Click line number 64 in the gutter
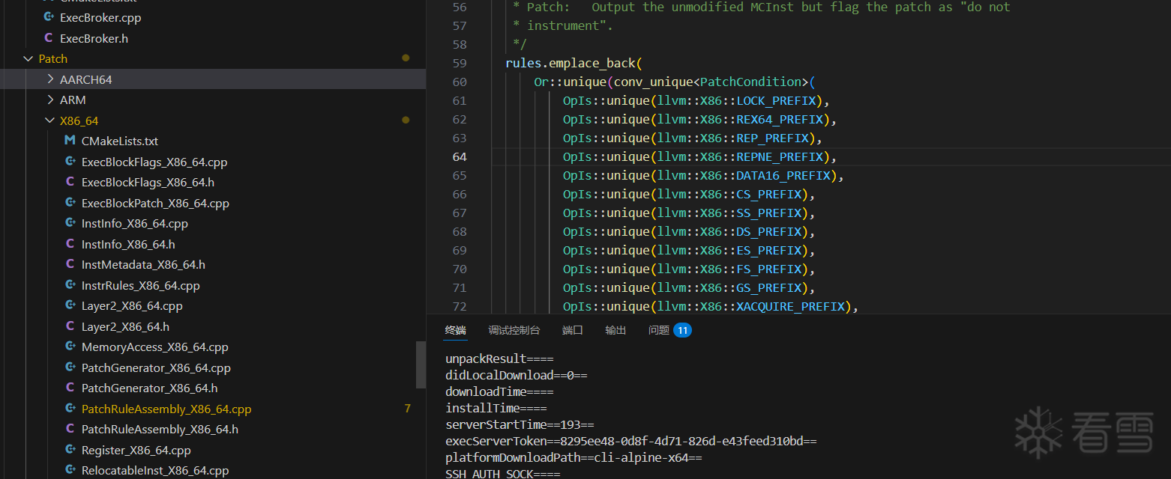 (459, 156)
